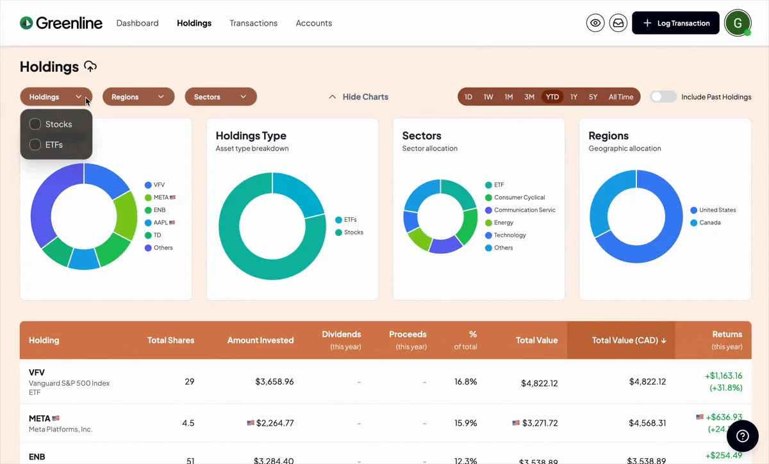Collapse the Holdings filter dropdown

click(x=56, y=97)
